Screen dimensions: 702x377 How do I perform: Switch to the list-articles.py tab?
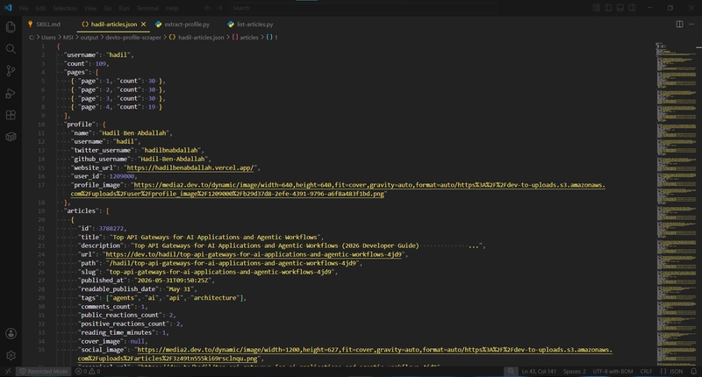click(250, 25)
